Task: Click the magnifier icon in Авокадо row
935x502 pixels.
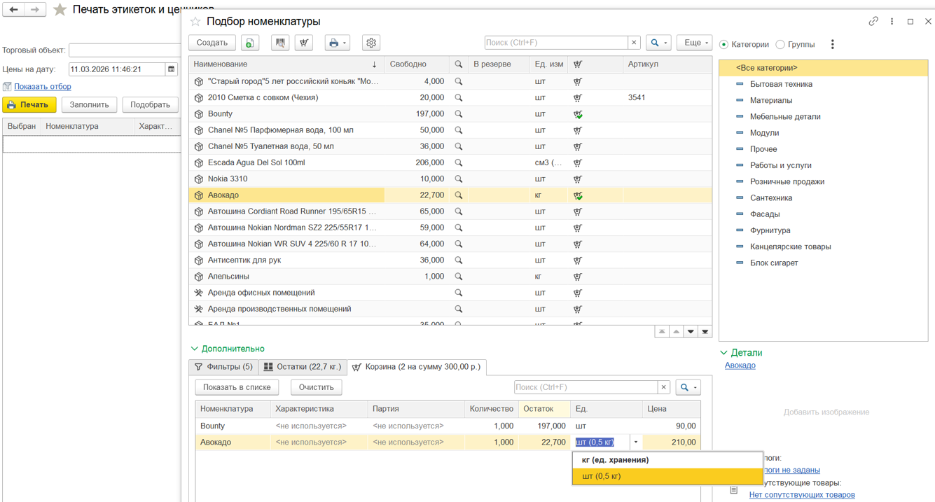Action: [459, 195]
